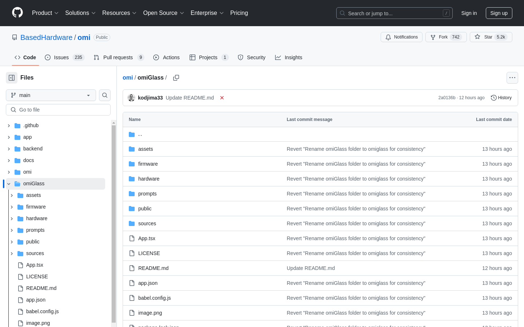
Task: Open notifications bell button
Action: (x=401, y=37)
